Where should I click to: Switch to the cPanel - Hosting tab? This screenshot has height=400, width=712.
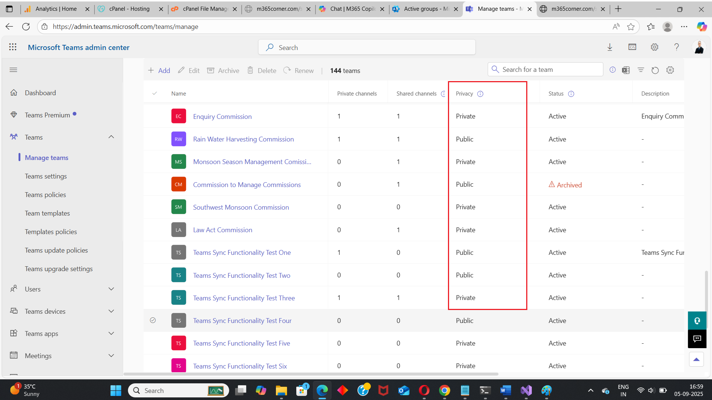(x=129, y=9)
